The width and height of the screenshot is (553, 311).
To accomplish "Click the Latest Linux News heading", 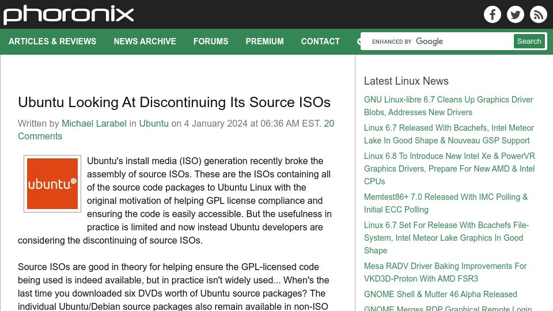I will pos(406,81).
